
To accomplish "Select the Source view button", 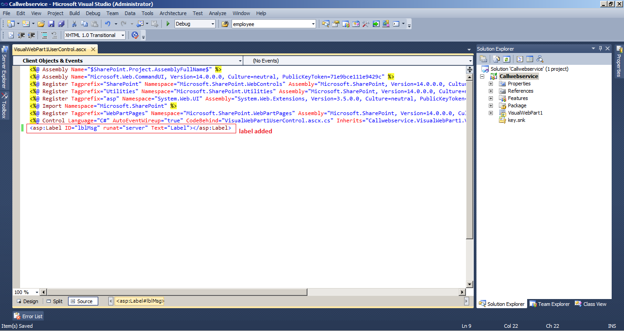I will 83,301.
